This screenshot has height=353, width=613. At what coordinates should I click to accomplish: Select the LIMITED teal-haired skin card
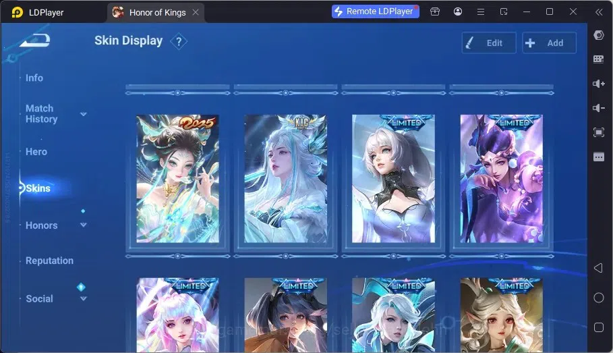(x=393, y=315)
